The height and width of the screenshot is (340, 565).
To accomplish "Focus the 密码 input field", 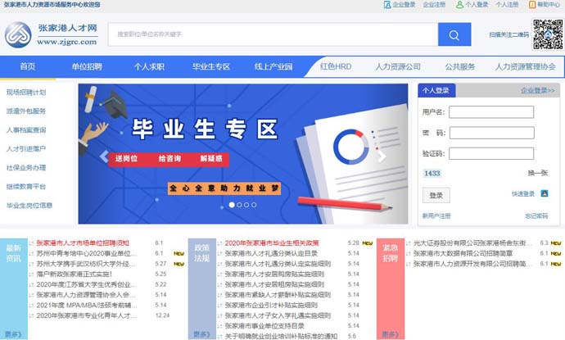I will (492, 133).
